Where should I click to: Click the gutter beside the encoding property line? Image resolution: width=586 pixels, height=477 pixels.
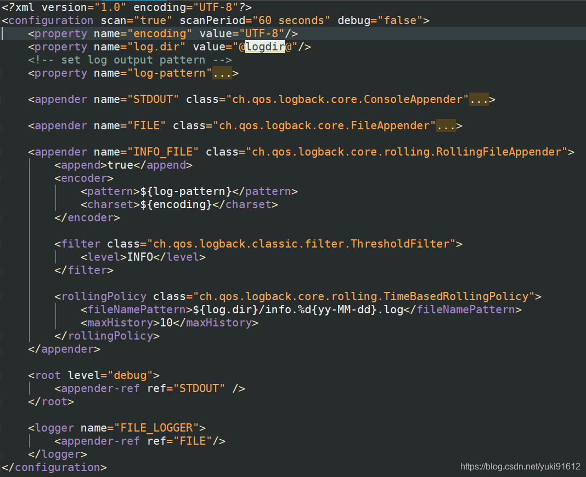coord(3,33)
